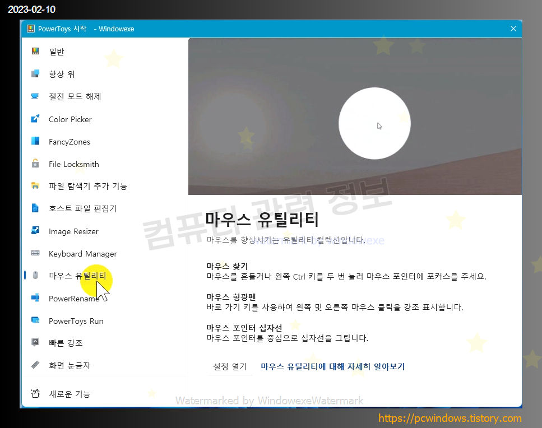Open 호스트 파일 편집기 entry
Screen dimensions: 542x428
tap(105, 208)
